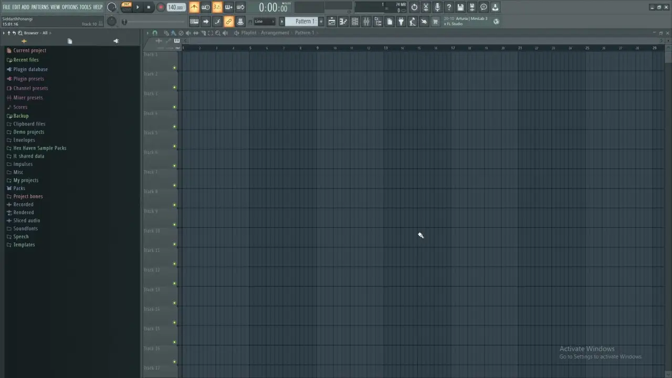Image resolution: width=672 pixels, height=378 pixels.
Task: Open the ADD menu
Action: (x=26, y=7)
